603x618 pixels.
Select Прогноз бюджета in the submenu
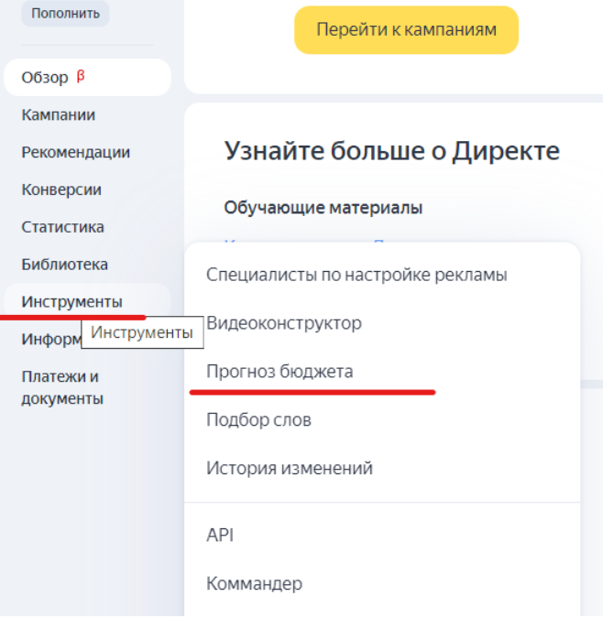(x=280, y=372)
